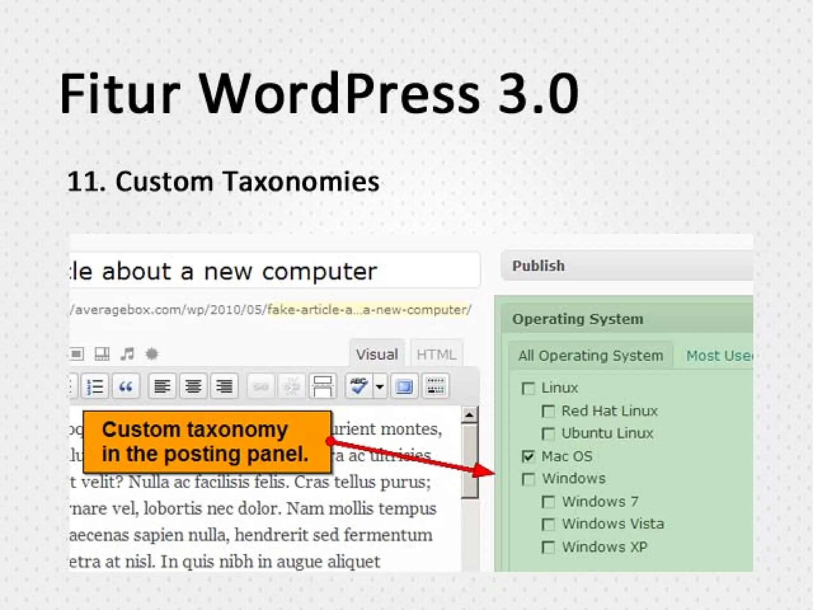Collapse the Operating System panel header

click(627, 319)
